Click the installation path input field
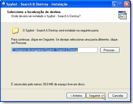133x104 pixels. pyautogui.click(x=54, y=50)
